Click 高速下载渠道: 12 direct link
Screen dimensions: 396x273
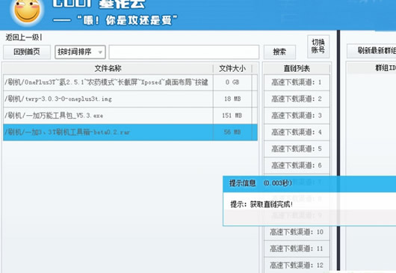pyautogui.click(x=297, y=266)
